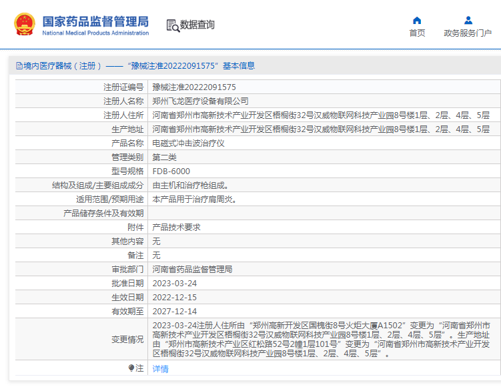Click the 生产地址 address value
This screenshot has height=387, width=501.
coord(321,129)
